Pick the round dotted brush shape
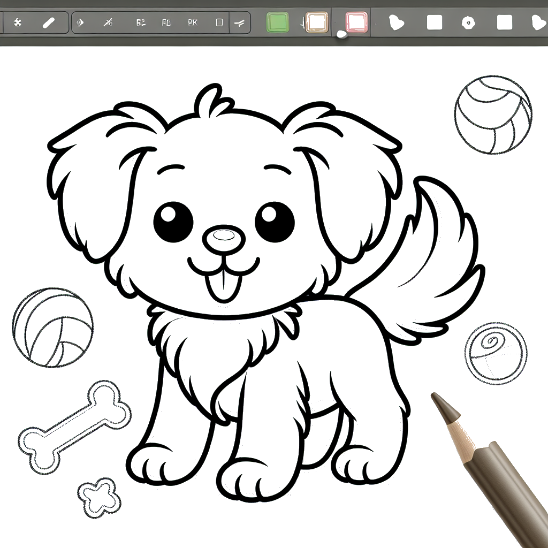 point(468,23)
